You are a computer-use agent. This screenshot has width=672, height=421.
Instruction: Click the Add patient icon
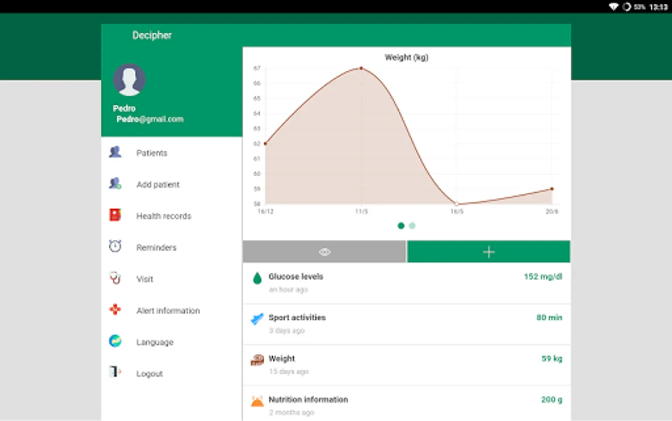point(115,183)
